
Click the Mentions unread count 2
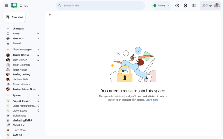(38, 38)
